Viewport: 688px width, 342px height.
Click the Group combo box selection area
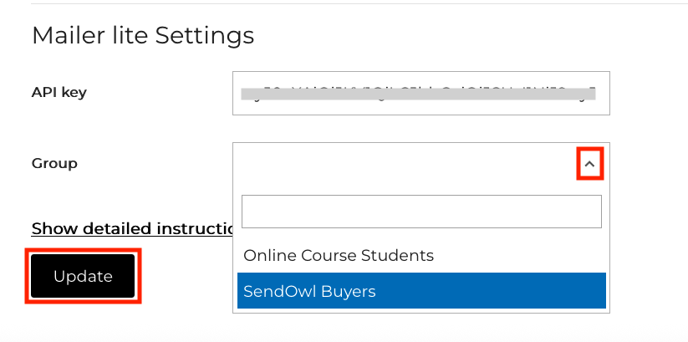401,165
